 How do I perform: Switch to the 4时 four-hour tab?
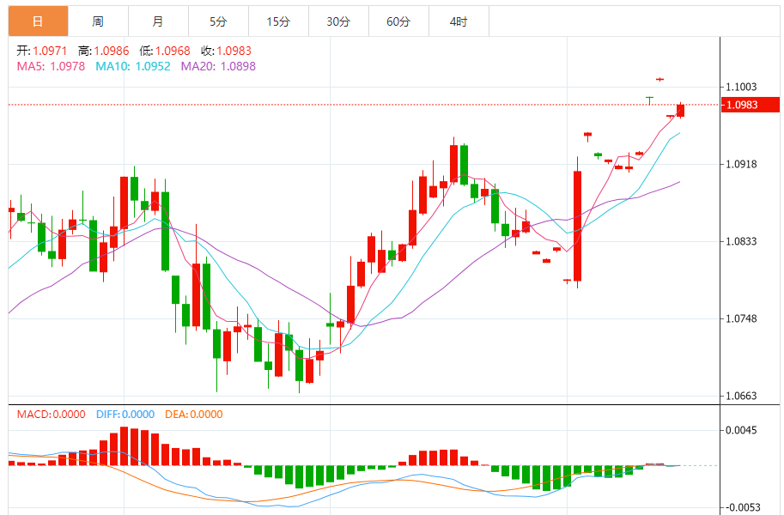point(459,21)
